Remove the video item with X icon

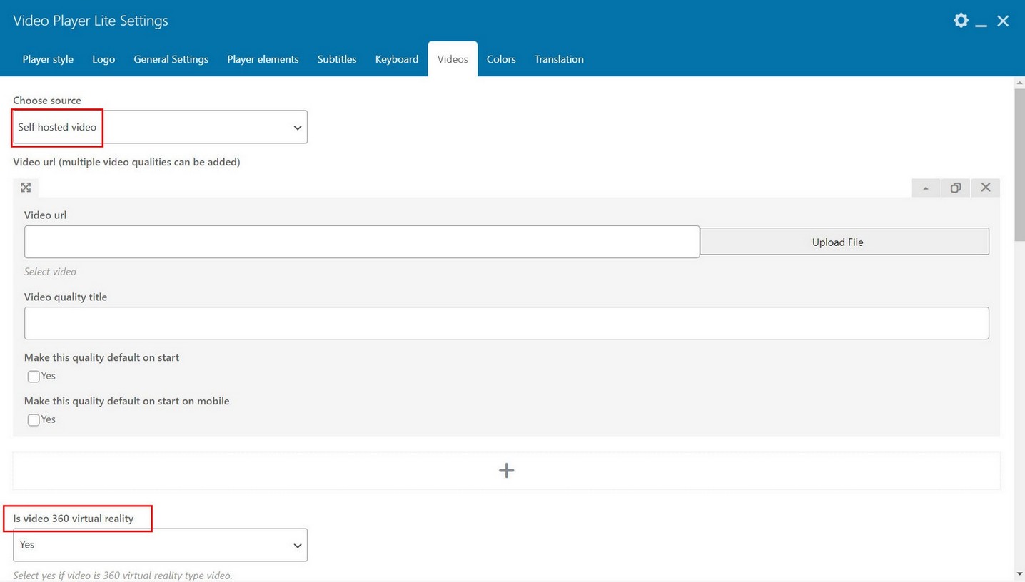pyautogui.click(x=986, y=188)
